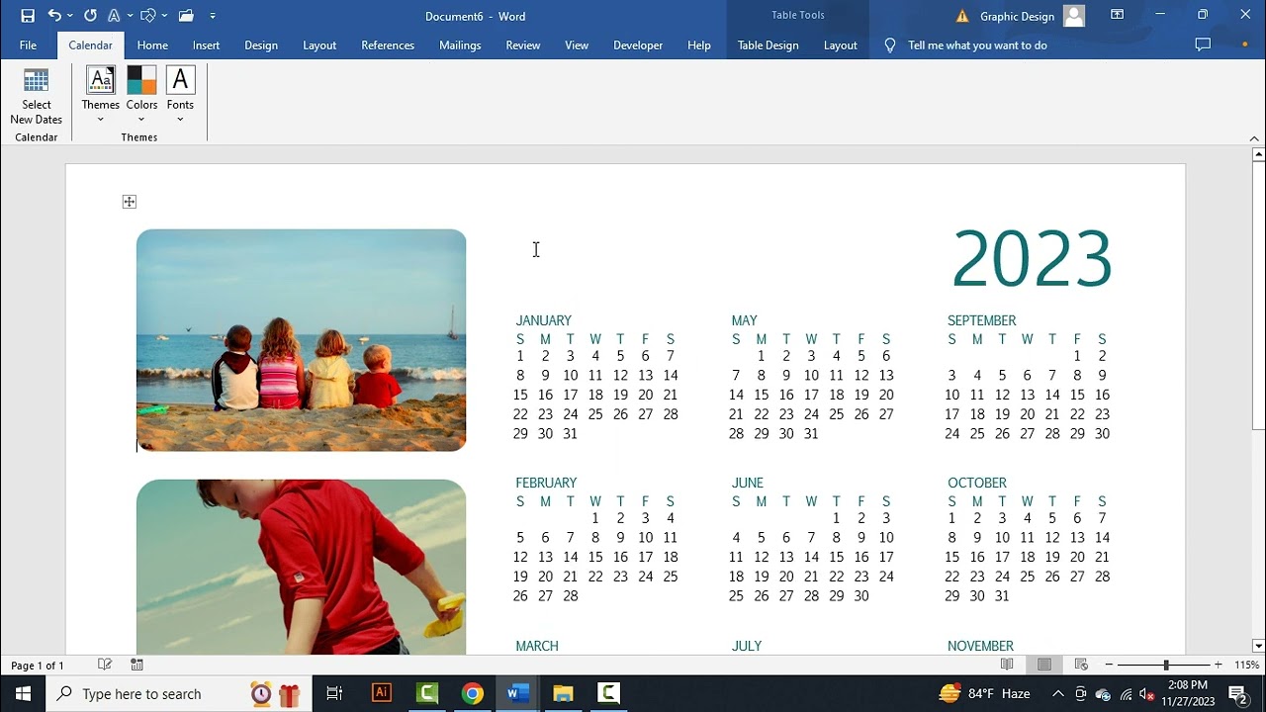Screen dimensions: 1266x712
Task: Switch to the Home tab
Action: (152, 45)
